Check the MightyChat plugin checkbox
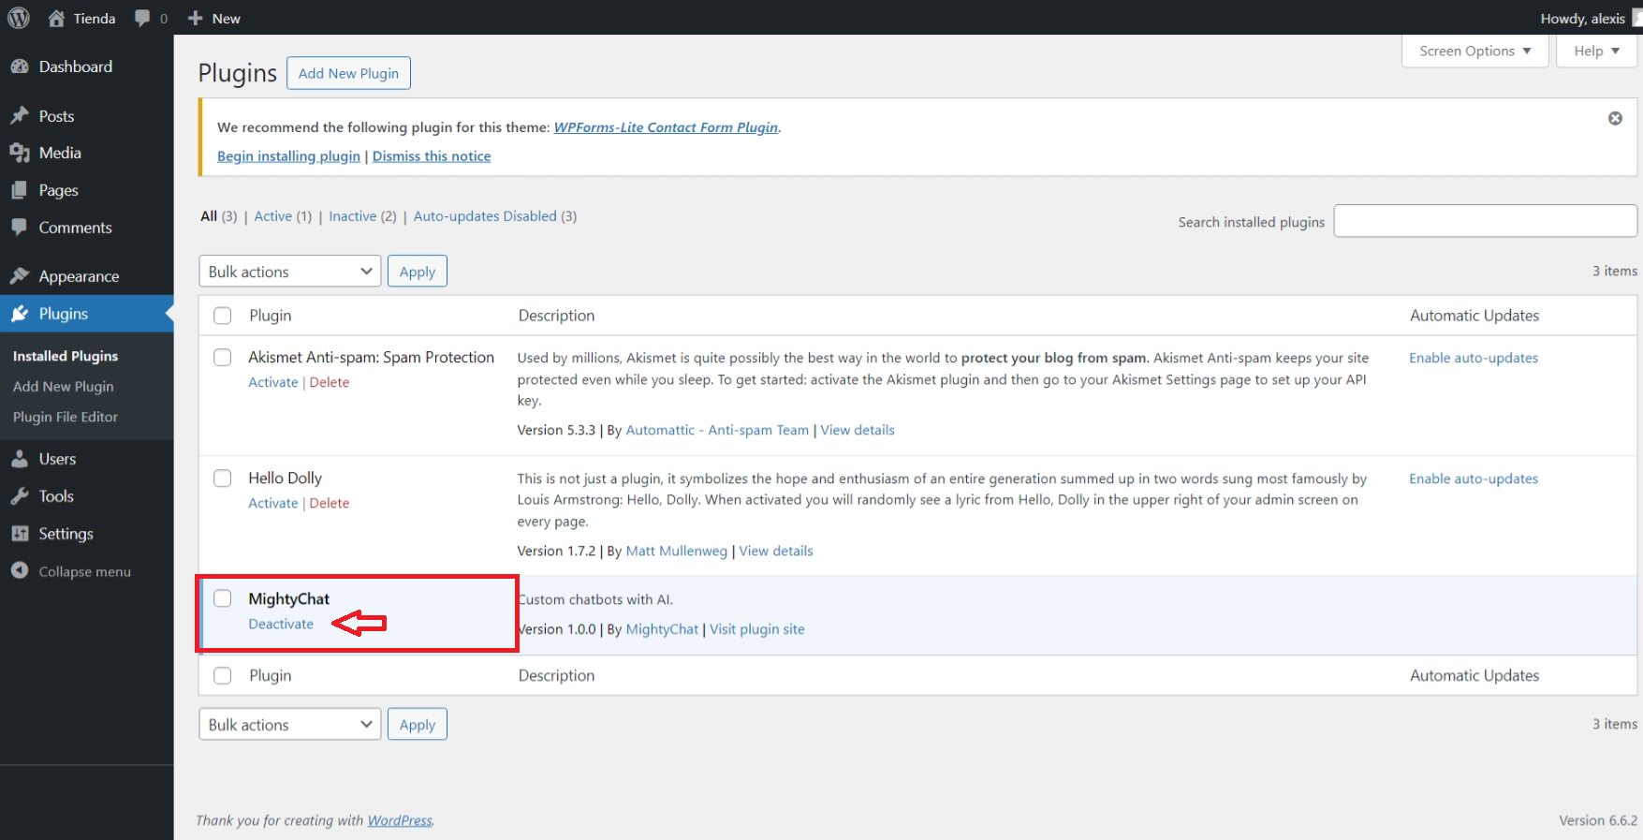 point(223,598)
